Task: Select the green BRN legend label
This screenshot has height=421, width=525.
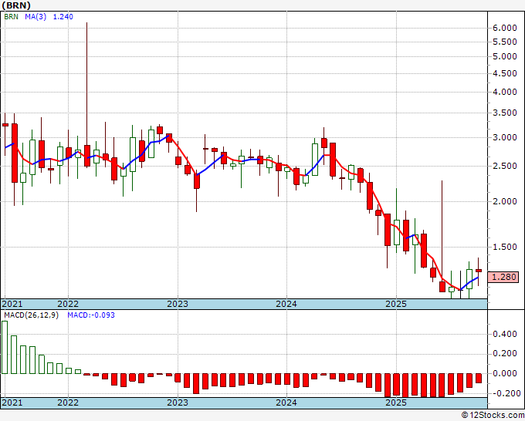Action: (x=11, y=17)
